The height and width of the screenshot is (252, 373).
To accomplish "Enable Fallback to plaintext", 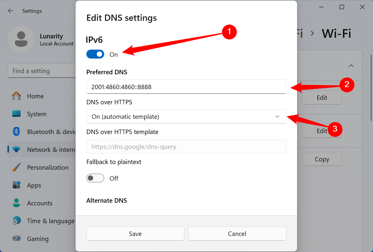I will (x=95, y=178).
